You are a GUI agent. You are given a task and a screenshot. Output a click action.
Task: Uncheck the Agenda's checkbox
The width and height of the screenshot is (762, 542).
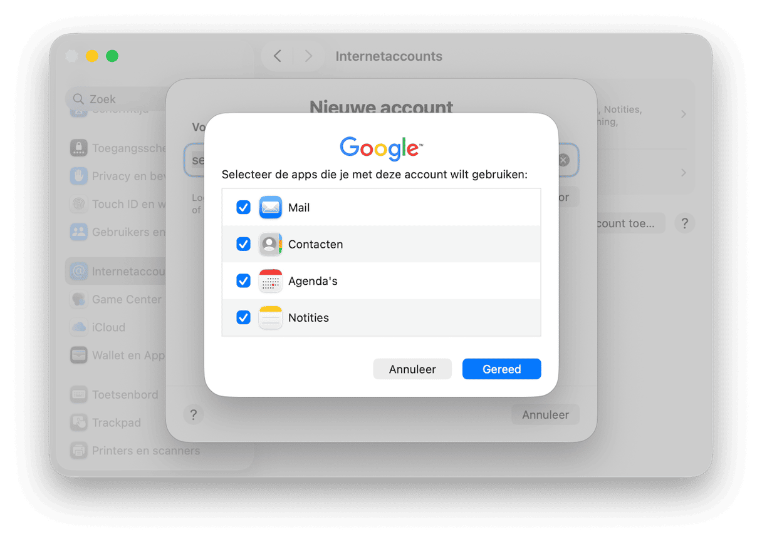[x=243, y=281]
